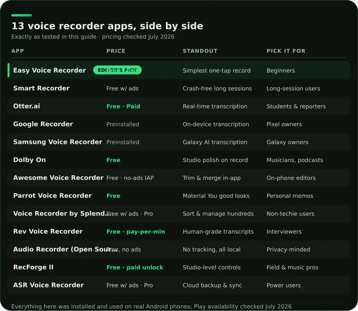Click "Galaxy AI transcription" cell
The image size is (358, 311).
point(215,142)
